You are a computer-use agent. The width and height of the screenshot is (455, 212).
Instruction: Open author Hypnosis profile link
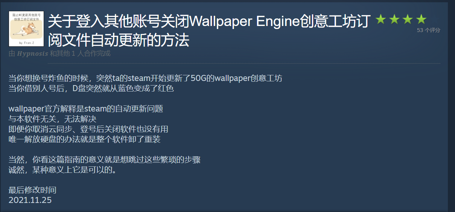(x=32, y=53)
